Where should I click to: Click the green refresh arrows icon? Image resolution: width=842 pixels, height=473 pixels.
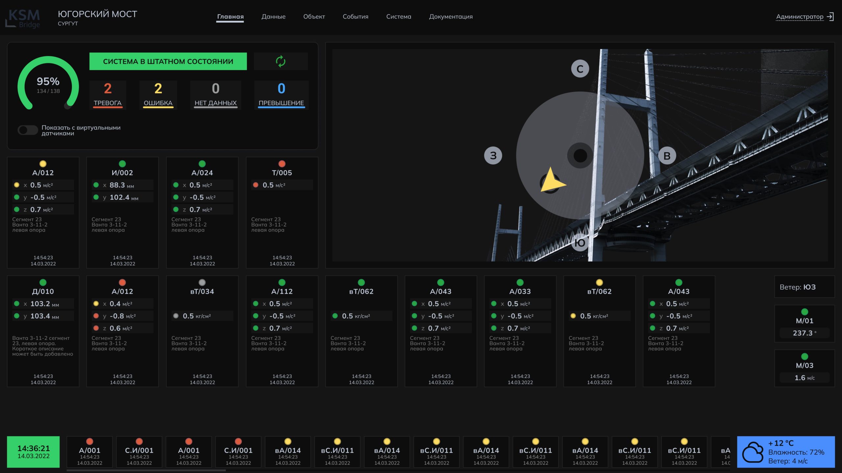pos(281,61)
